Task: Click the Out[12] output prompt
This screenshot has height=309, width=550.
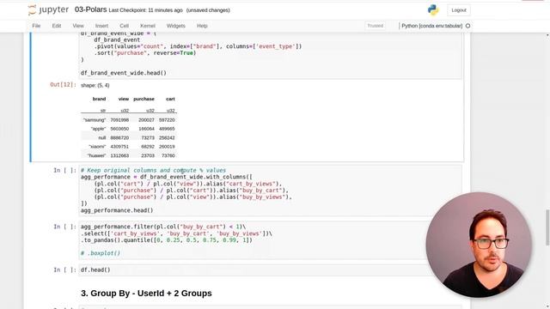Action: pyautogui.click(x=63, y=85)
